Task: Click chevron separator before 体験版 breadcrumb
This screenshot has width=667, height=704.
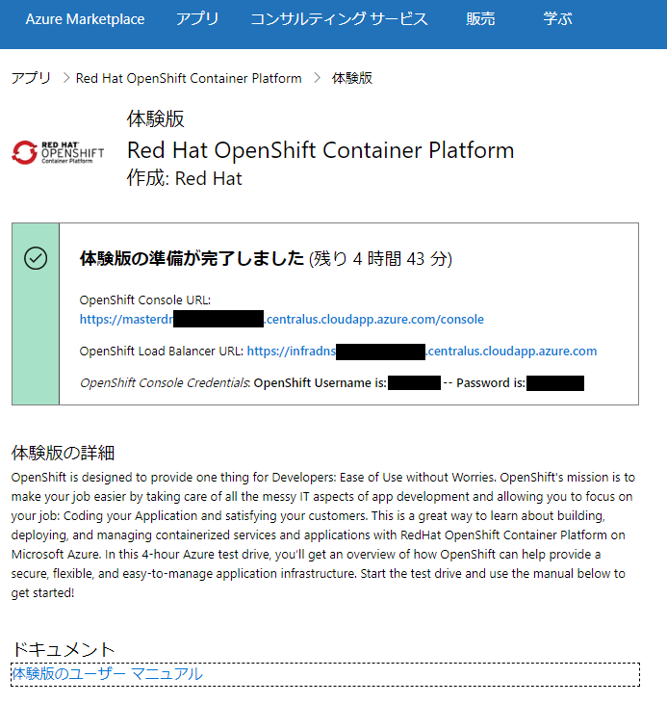Action: coord(317,78)
